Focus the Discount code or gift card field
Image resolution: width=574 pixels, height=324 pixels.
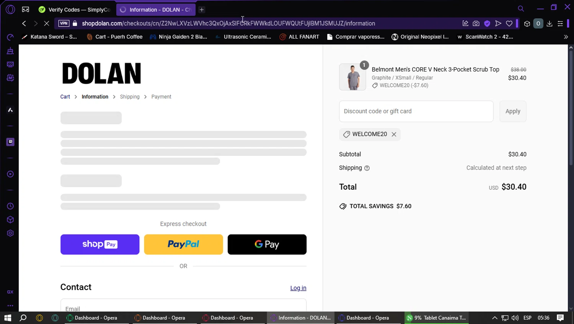pos(416,111)
